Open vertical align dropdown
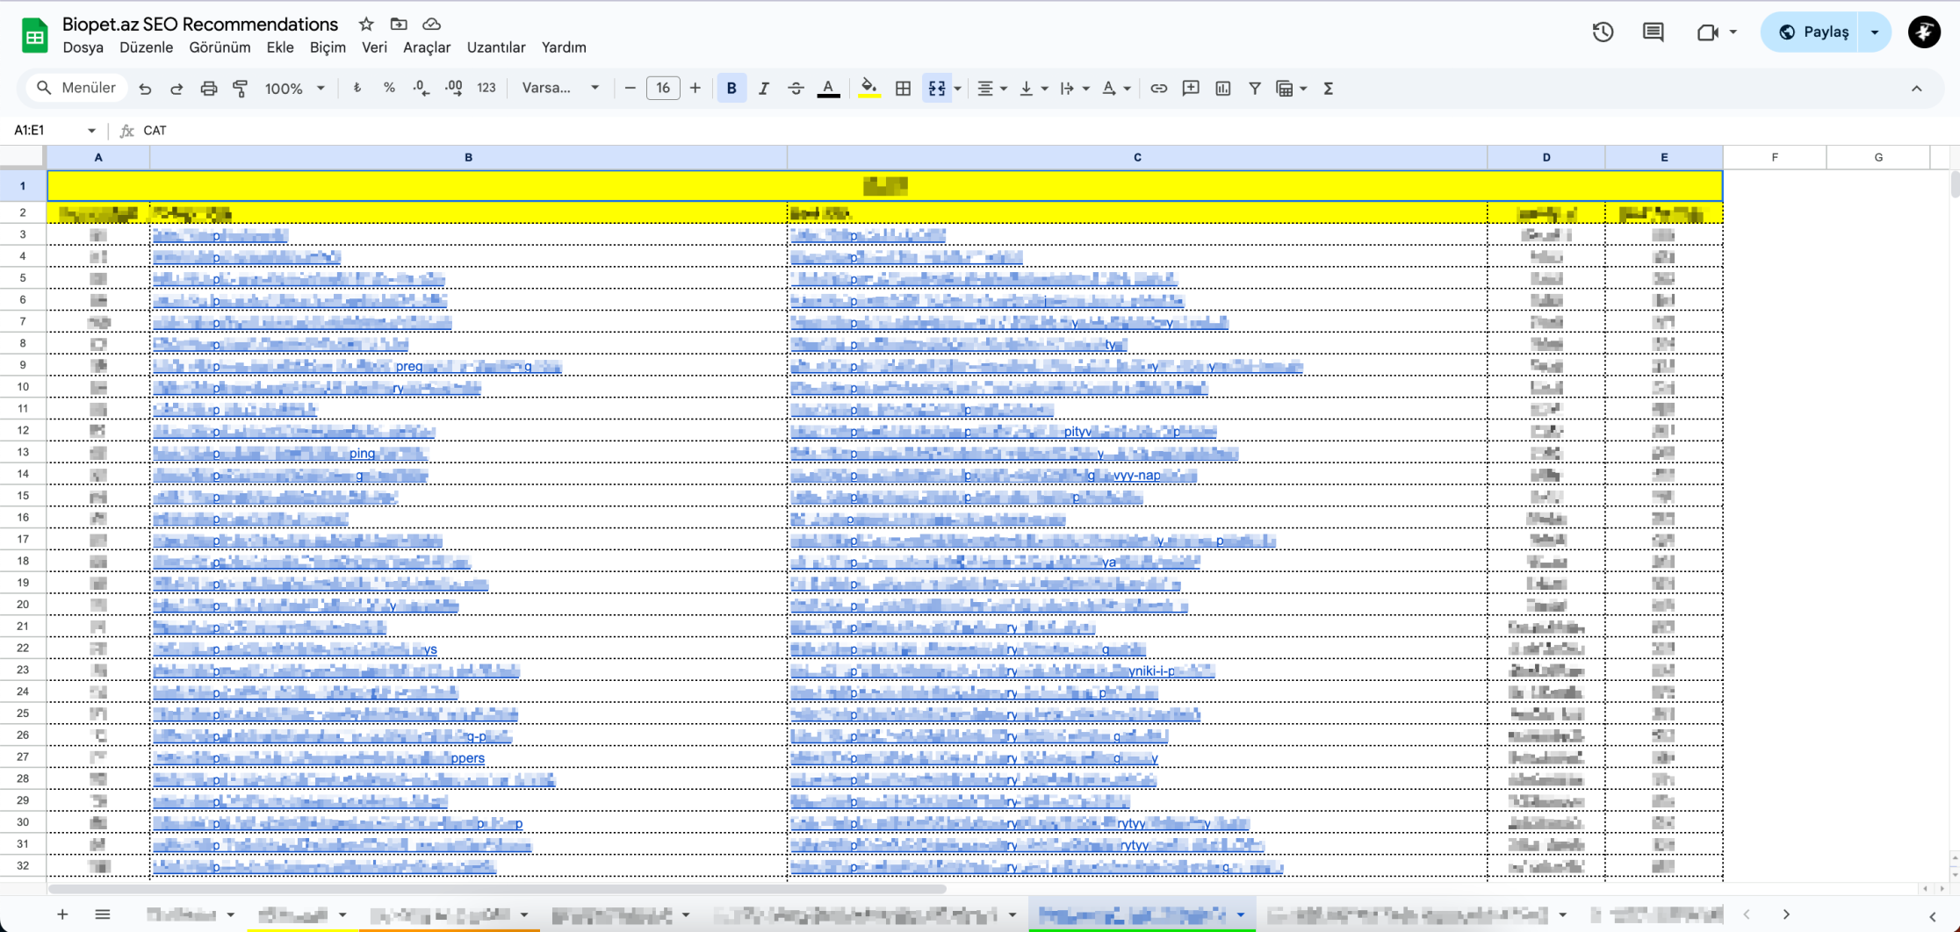 coord(1034,89)
